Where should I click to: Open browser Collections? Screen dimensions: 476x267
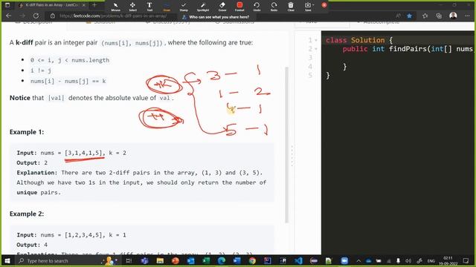point(439,16)
